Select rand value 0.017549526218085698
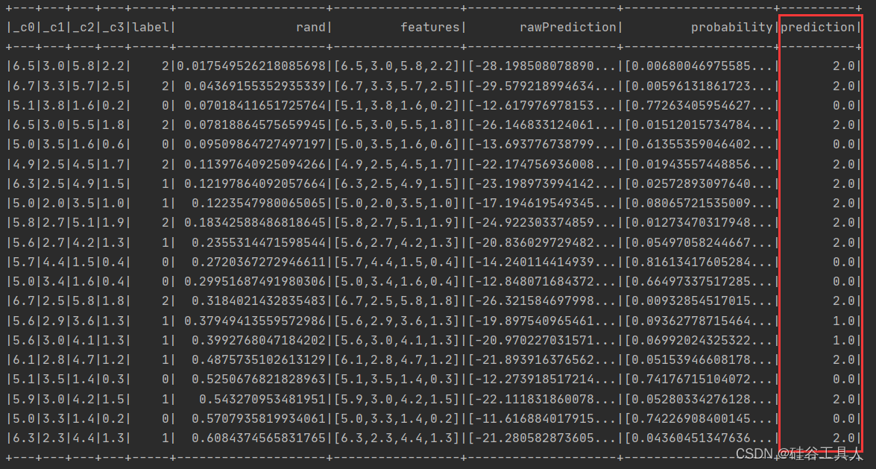Screen dimensions: 876x469 [251, 66]
